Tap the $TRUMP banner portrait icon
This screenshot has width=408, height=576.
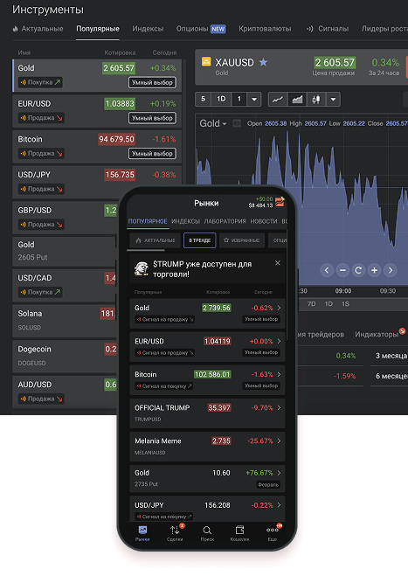(142, 268)
